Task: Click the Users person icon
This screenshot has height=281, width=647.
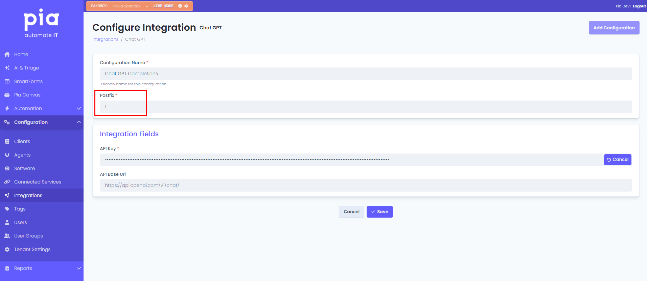Action: (x=7, y=222)
